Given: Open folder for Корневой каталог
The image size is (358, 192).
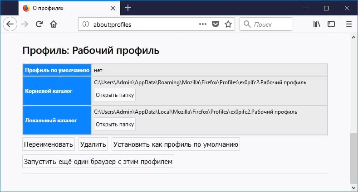Looking at the screenshot, I should click(115, 95).
